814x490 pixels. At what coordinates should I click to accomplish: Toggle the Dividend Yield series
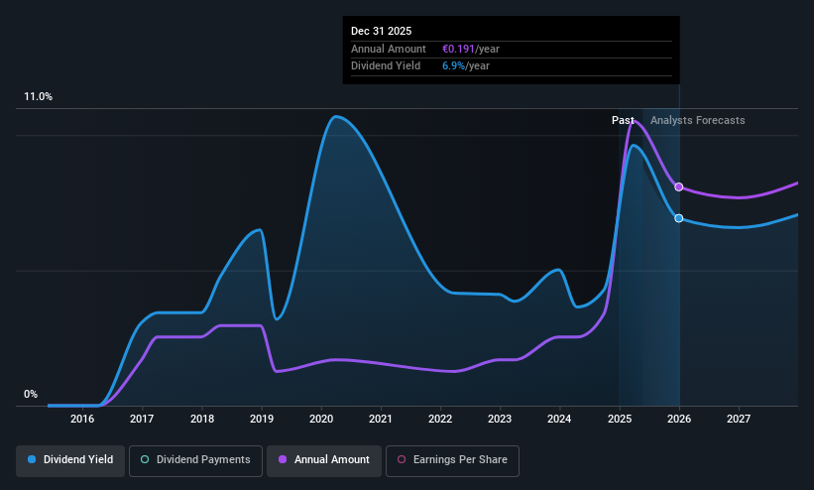[x=70, y=460]
